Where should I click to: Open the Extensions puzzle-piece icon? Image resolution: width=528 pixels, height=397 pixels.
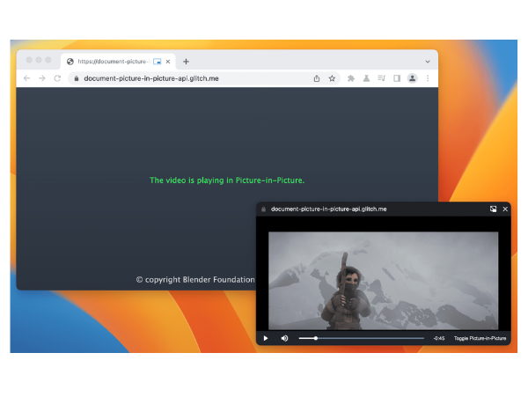tap(351, 78)
